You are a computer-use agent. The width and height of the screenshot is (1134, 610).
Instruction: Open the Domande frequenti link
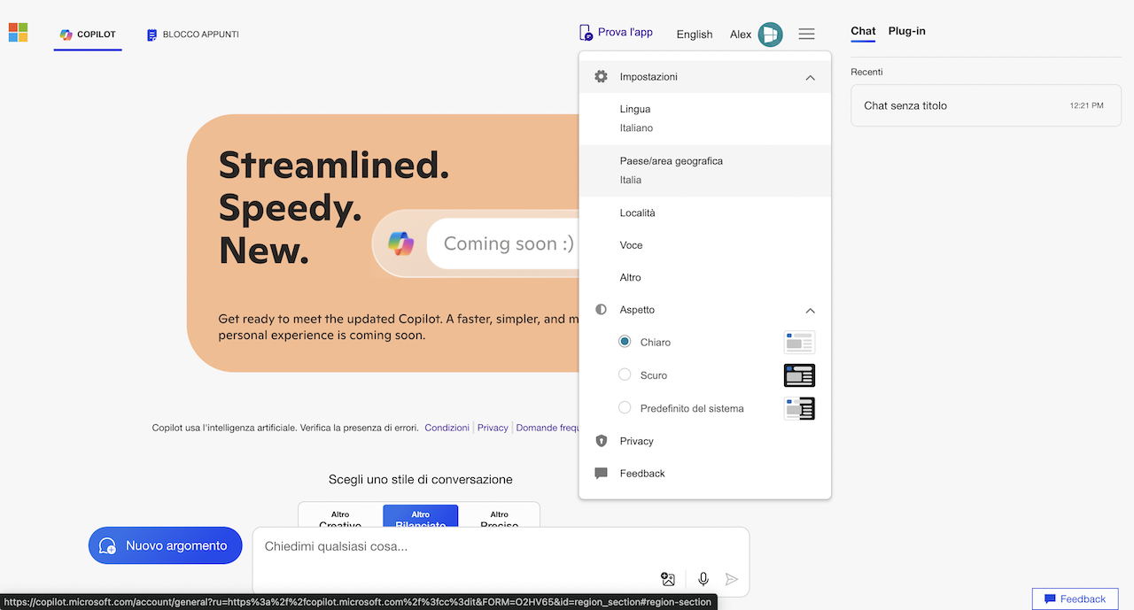click(548, 428)
